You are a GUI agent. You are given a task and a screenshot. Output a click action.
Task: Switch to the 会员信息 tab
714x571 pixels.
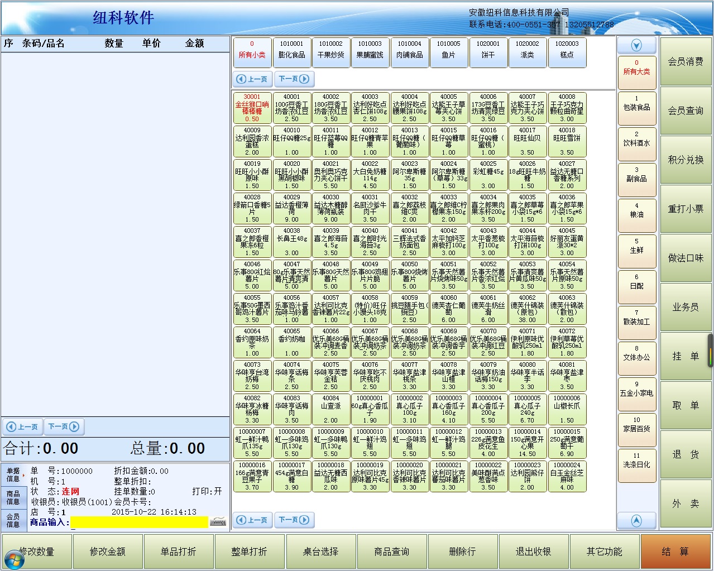(x=13, y=520)
